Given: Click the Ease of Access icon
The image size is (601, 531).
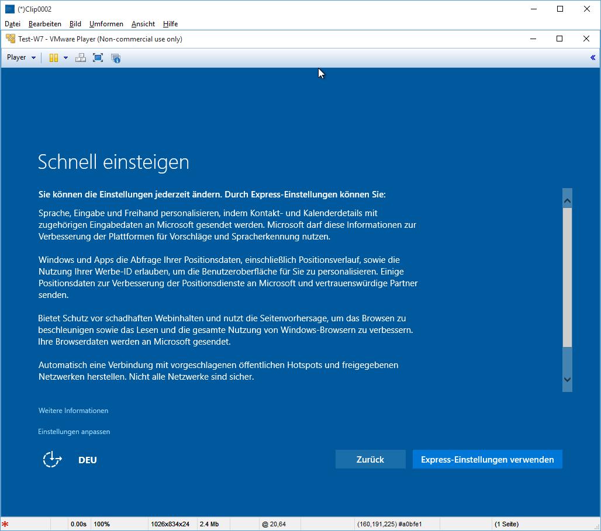Looking at the screenshot, I should 52,459.
